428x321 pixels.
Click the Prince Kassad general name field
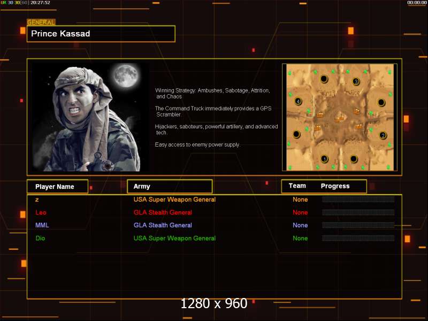[x=101, y=34]
